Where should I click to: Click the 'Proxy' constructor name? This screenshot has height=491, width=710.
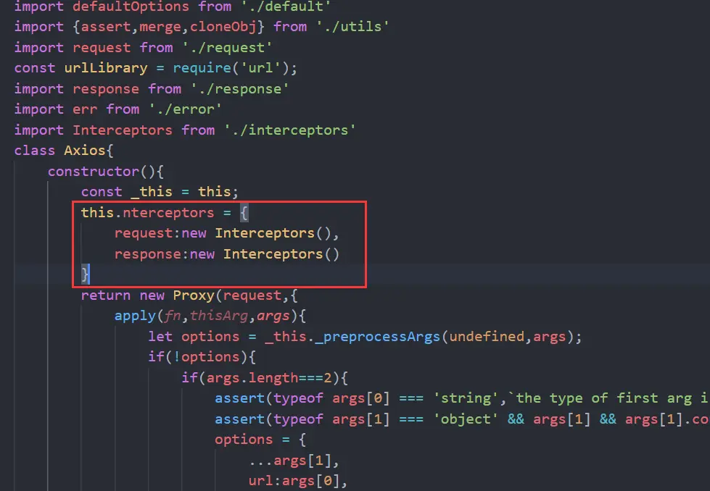pyautogui.click(x=194, y=295)
